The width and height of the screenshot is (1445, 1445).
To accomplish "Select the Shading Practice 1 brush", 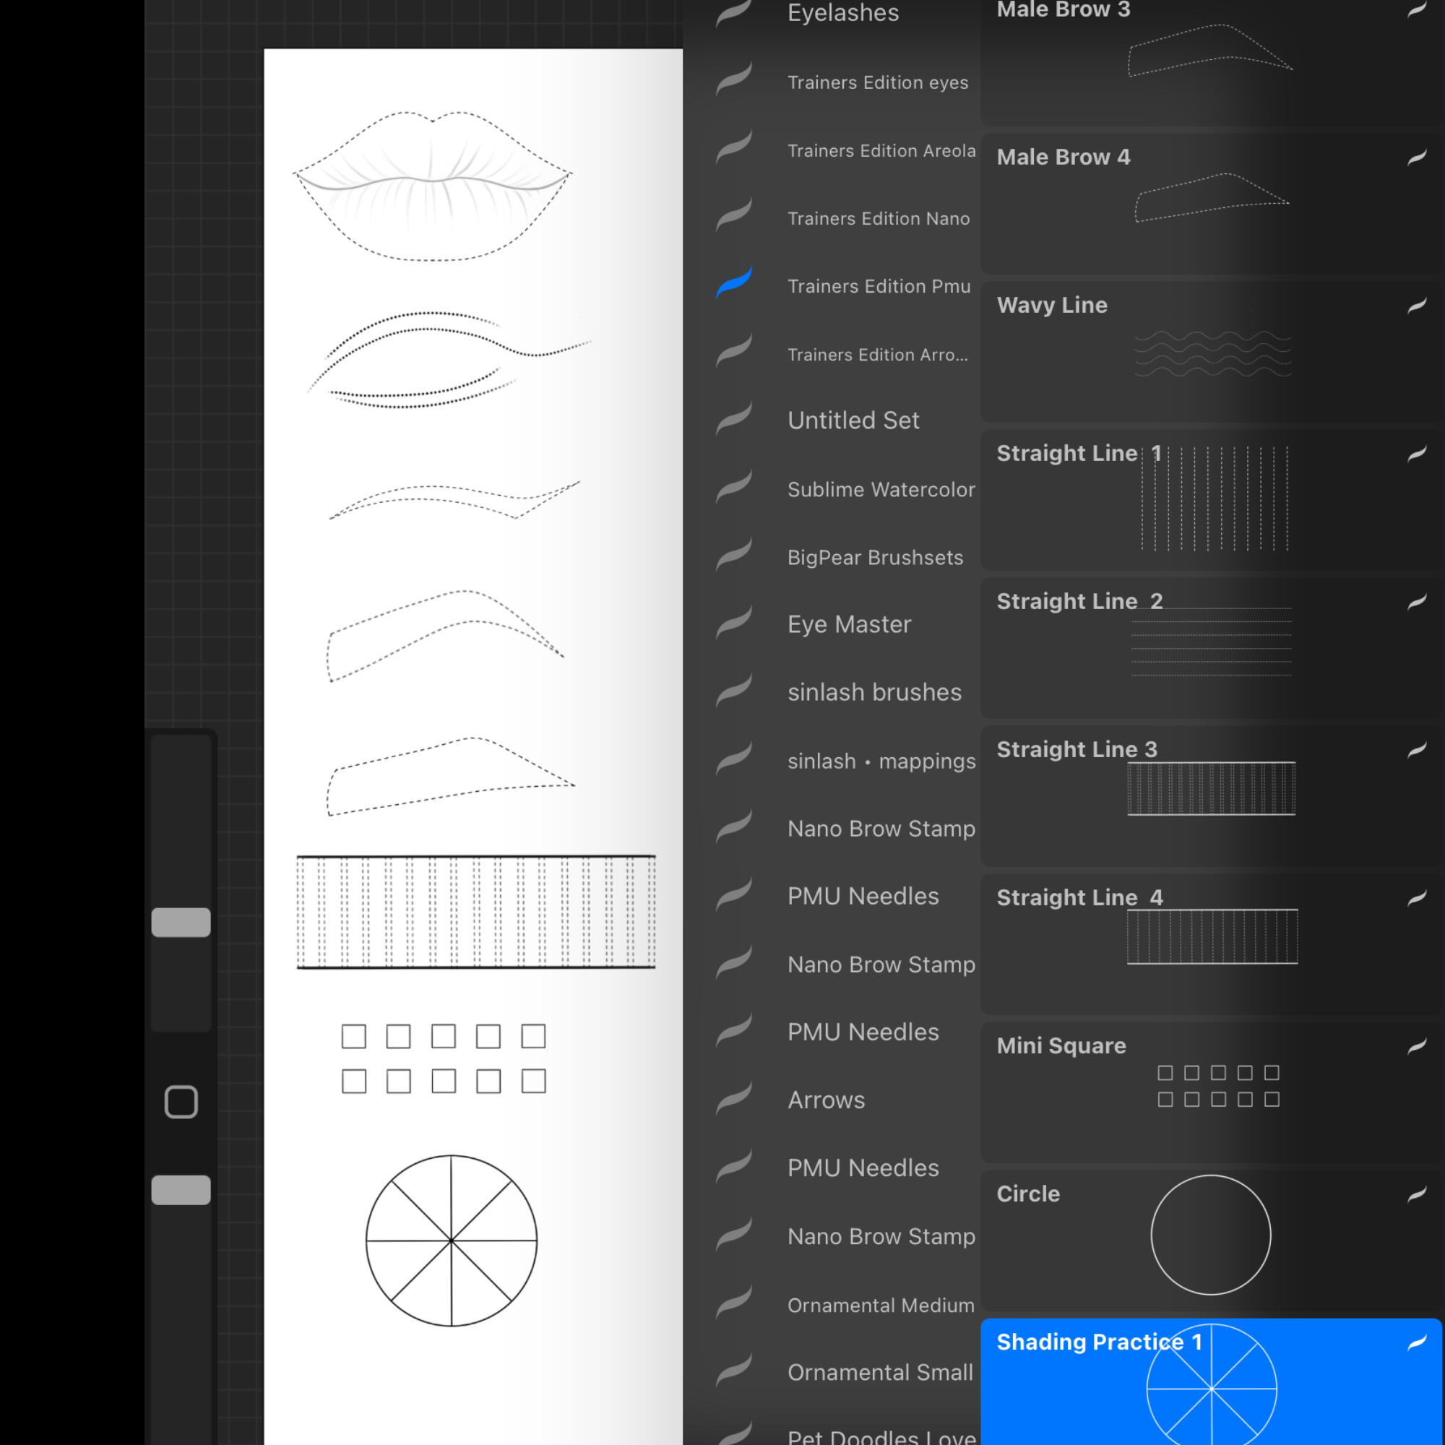I will (x=1212, y=1381).
